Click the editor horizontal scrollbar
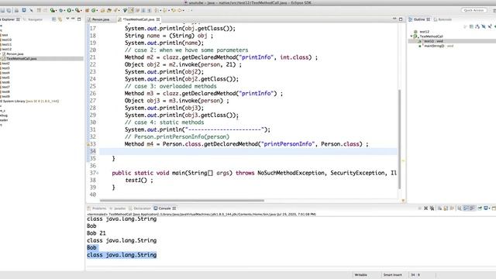496x279 pixels. pos(182,200)
